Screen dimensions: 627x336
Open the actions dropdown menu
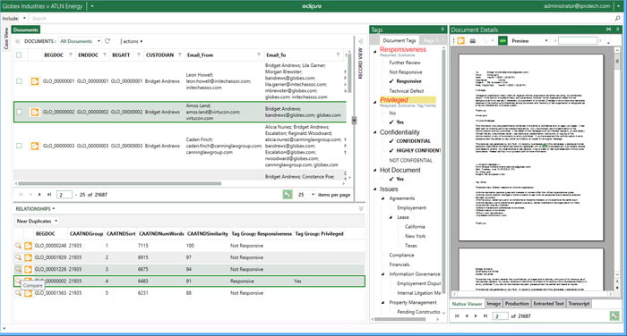click(x=133, y=41)
